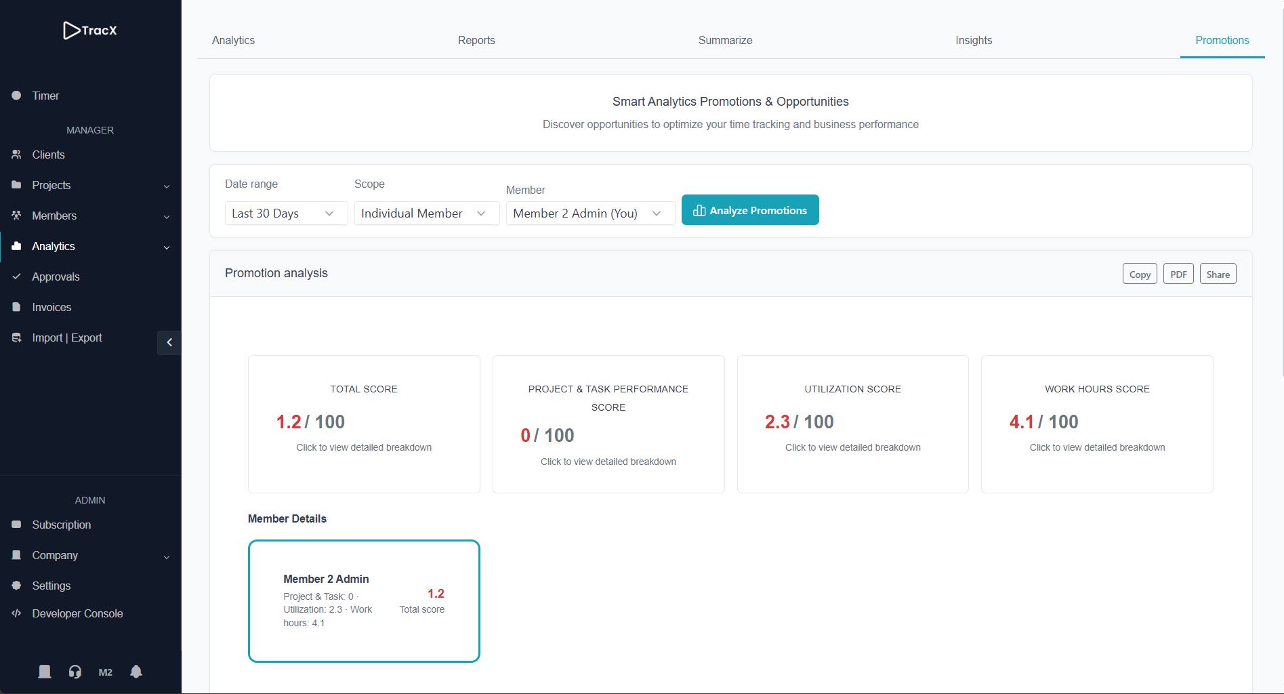Expand the Projects submenu chevron
Image resolution: width=1284 pixels, height=694 pixels.
pyautogui.click(x=167, y=186)
